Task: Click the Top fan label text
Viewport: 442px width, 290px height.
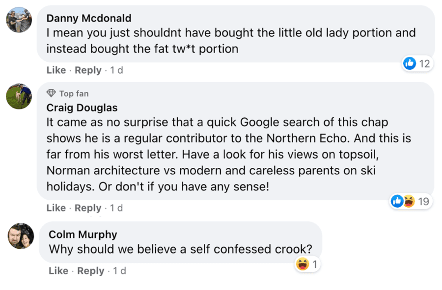Action: 74,93
